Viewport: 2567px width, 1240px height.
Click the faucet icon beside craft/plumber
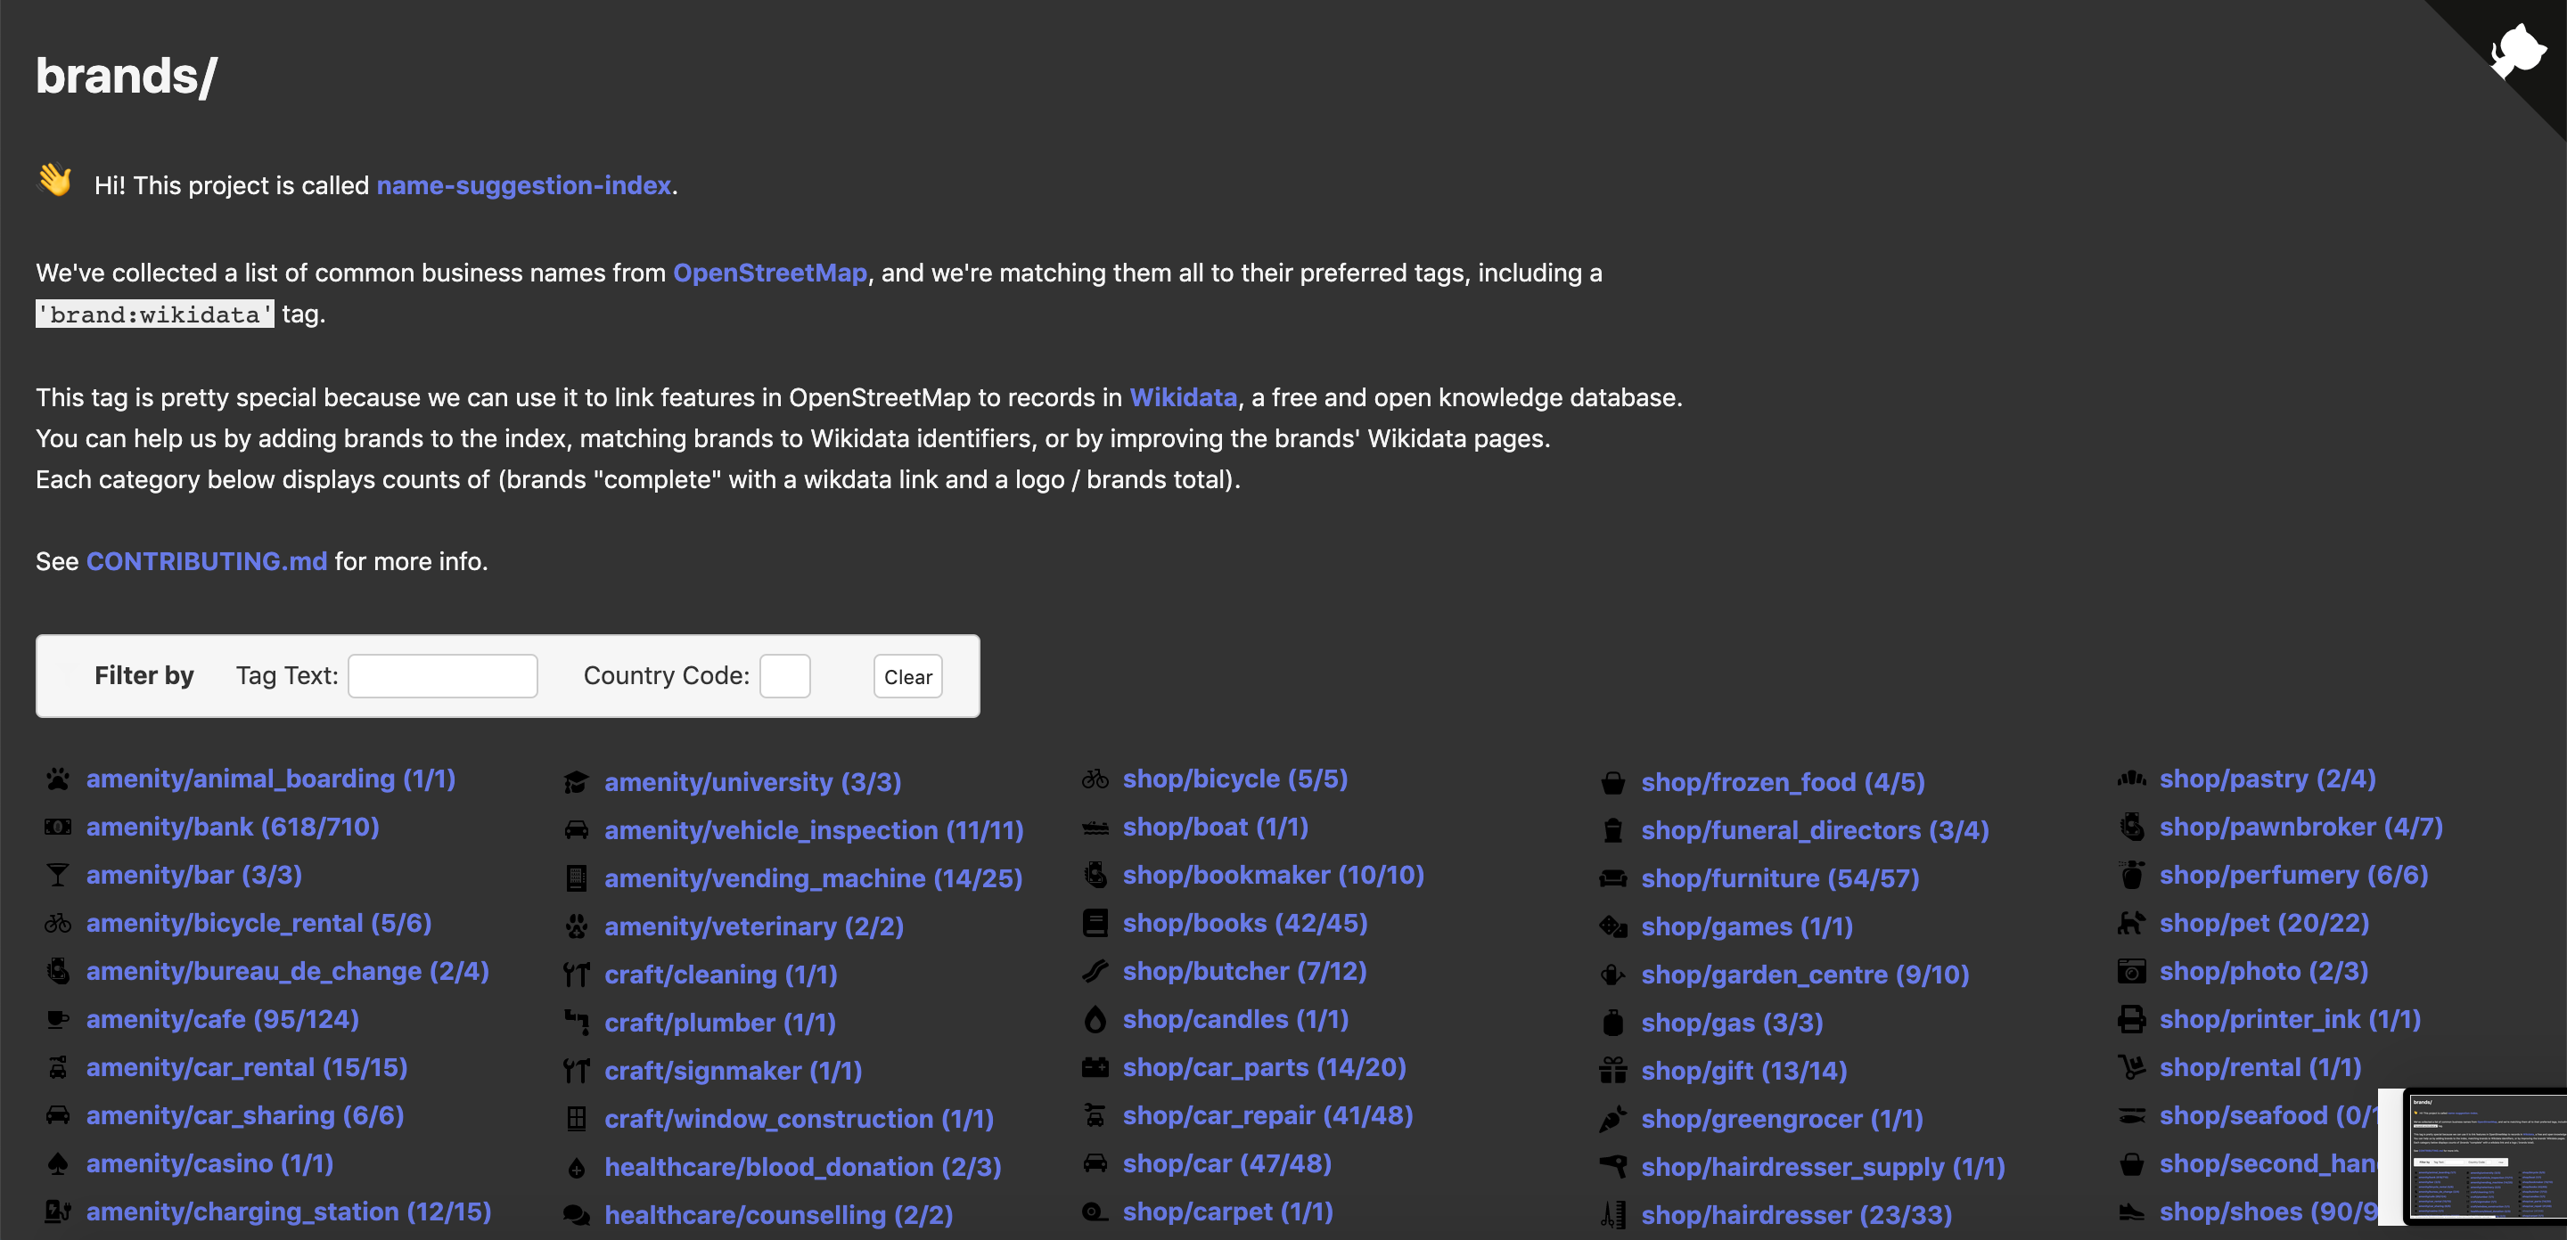pos(576,1023)
